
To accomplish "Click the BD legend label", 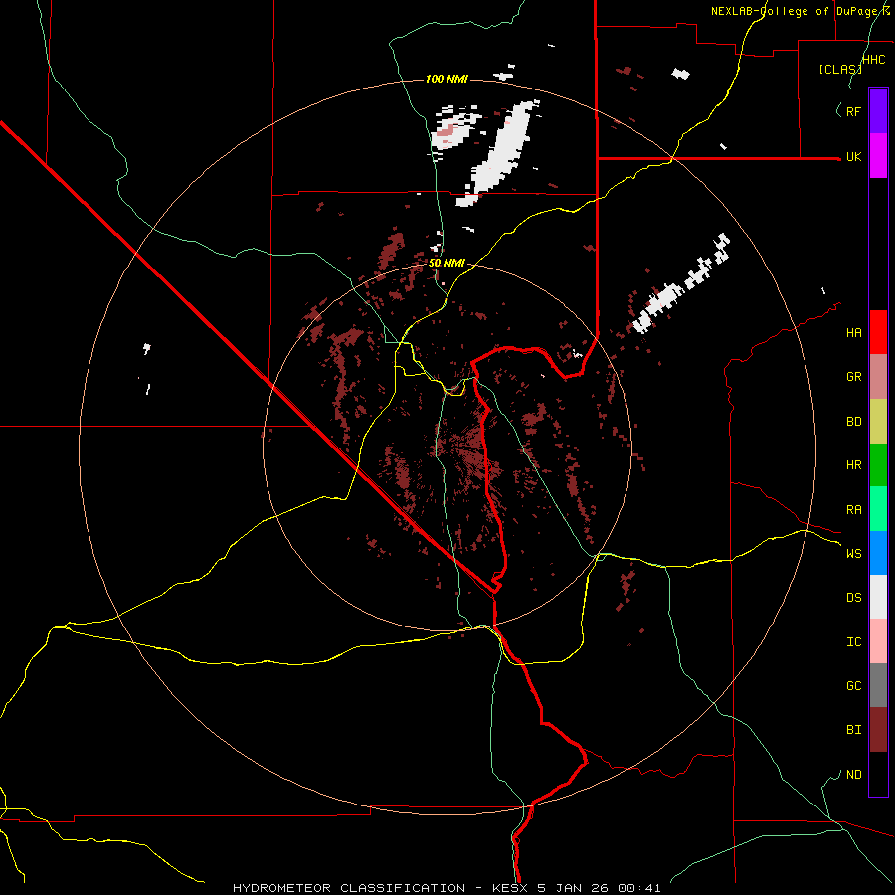I will coord(853,422).
